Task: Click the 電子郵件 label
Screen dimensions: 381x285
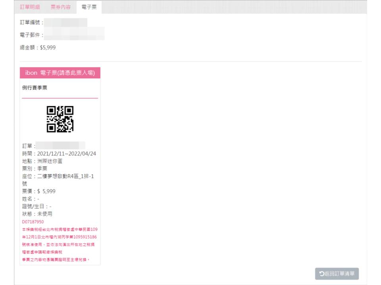Action: click(32, 35)
